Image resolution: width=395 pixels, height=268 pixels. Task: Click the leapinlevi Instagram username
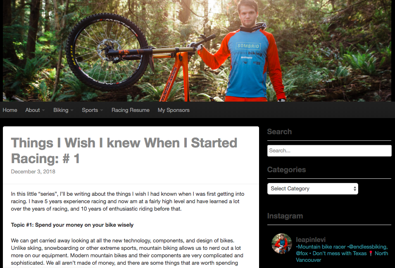(x=311, y=240)
